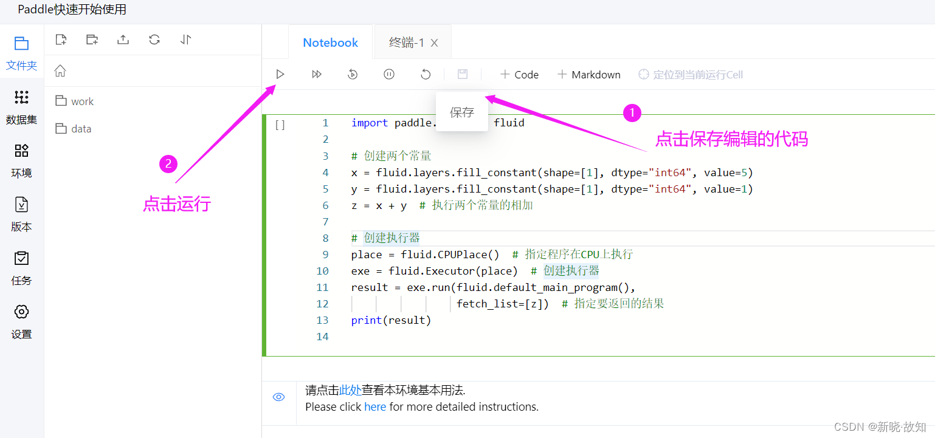Click the 保存 tooltip label
Viewport: 935px width, 438px height.
tap(462, 112)
